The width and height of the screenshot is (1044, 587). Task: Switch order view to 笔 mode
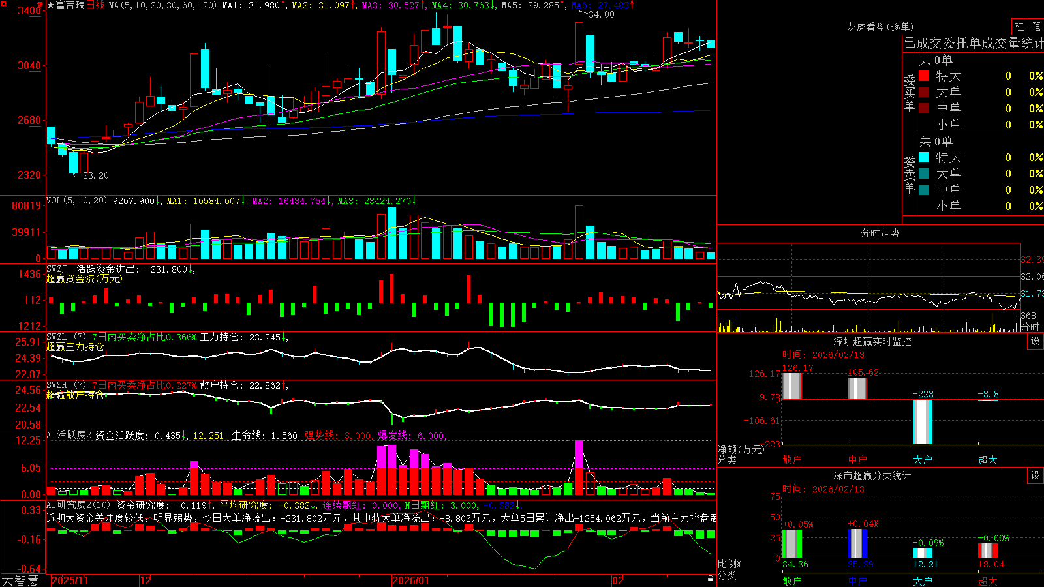[x=1036, y=26]
